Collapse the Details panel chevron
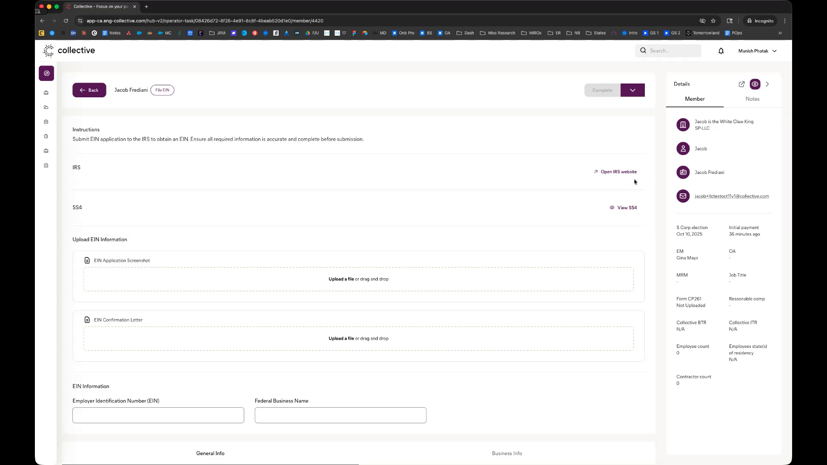The image size is (827, 465). 767,84
